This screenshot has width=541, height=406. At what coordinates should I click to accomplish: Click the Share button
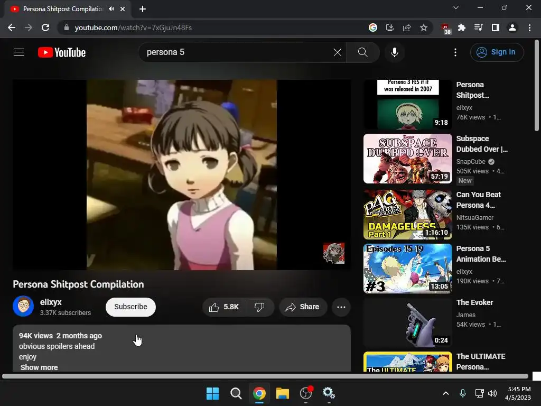[303, 307]
